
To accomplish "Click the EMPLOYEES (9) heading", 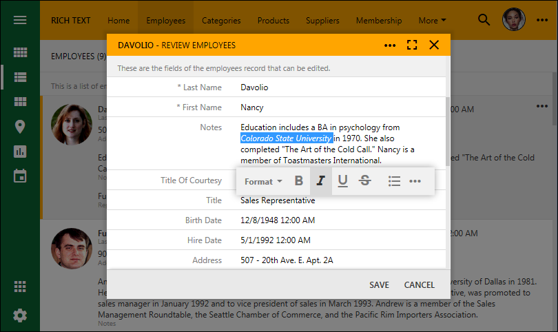I will 79,56.
